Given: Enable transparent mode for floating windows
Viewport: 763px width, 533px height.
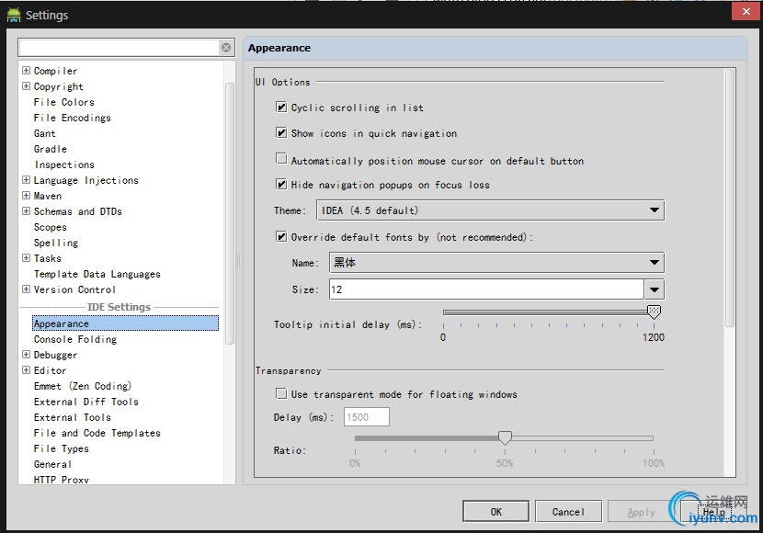Looking at the screenshot, I should coord(281,394).
